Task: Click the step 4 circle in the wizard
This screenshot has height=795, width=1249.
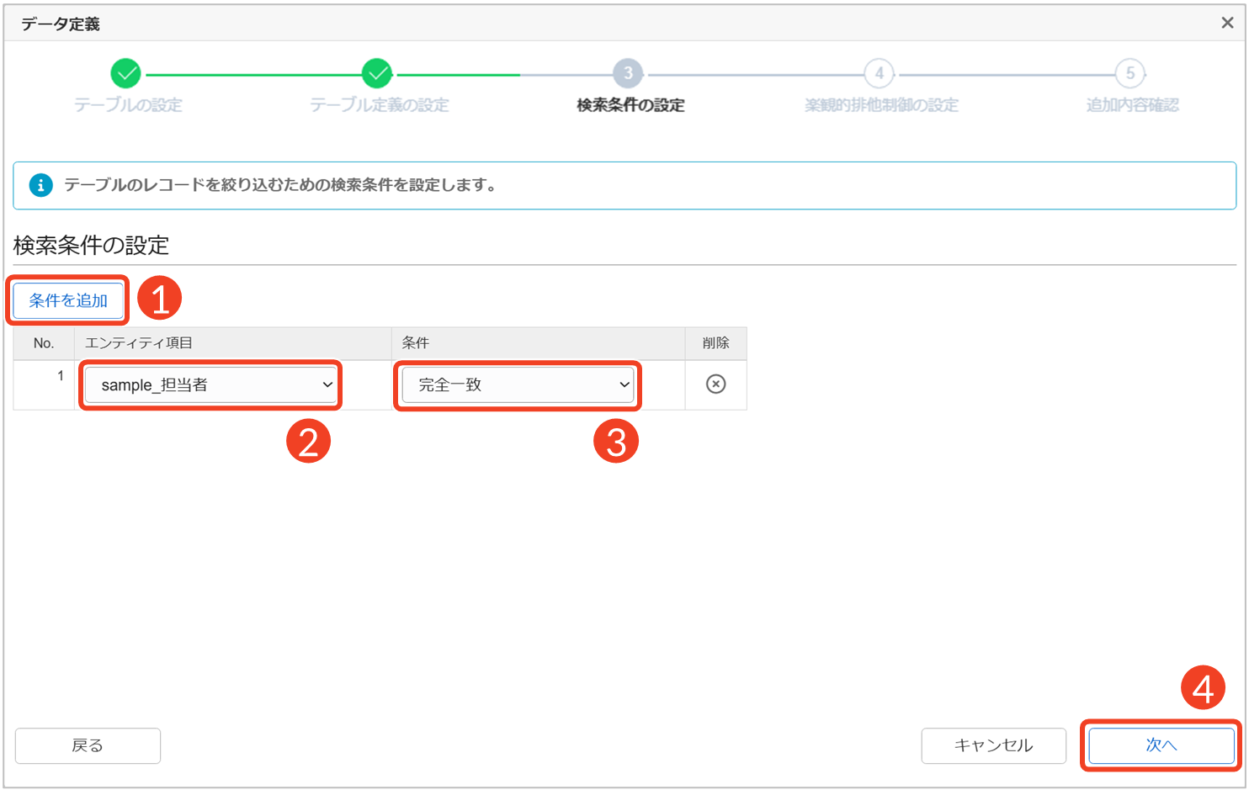Action: tap(879, 74)
